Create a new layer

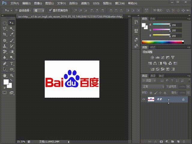tap(178, 142)
